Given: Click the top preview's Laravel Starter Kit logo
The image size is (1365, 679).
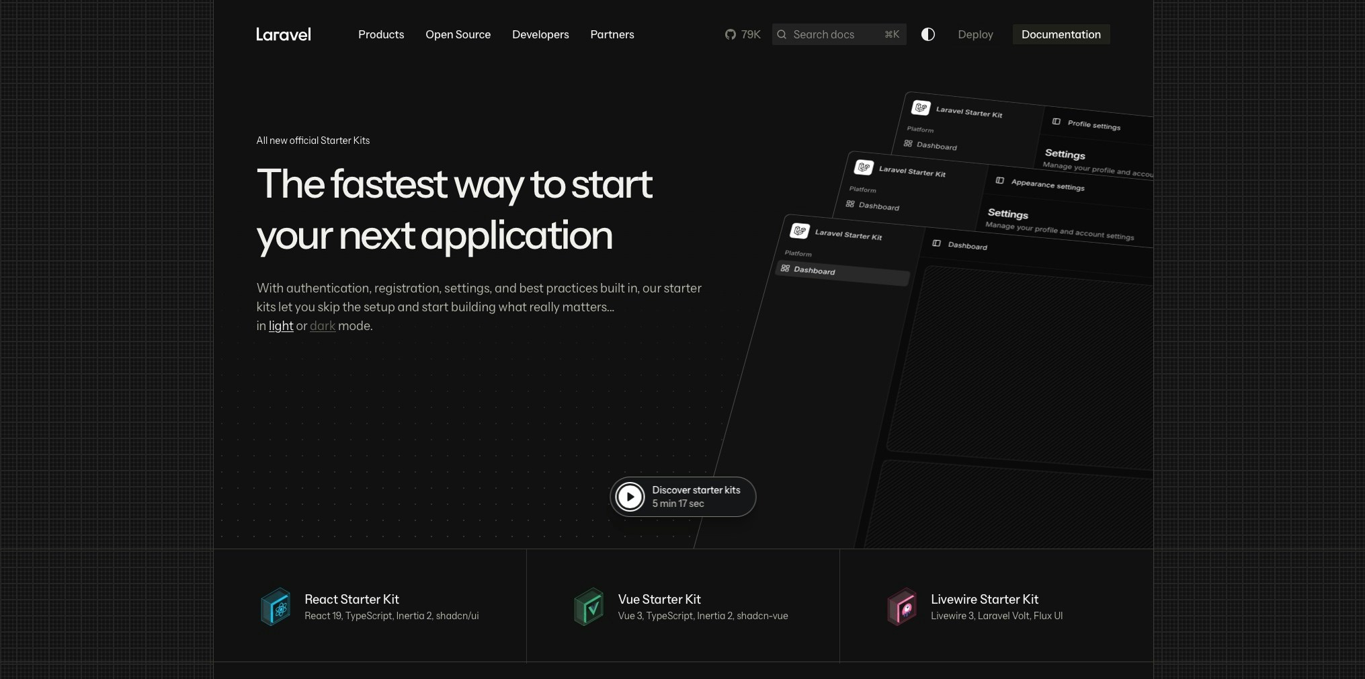Looking at the screenshot, I should 921,108.
